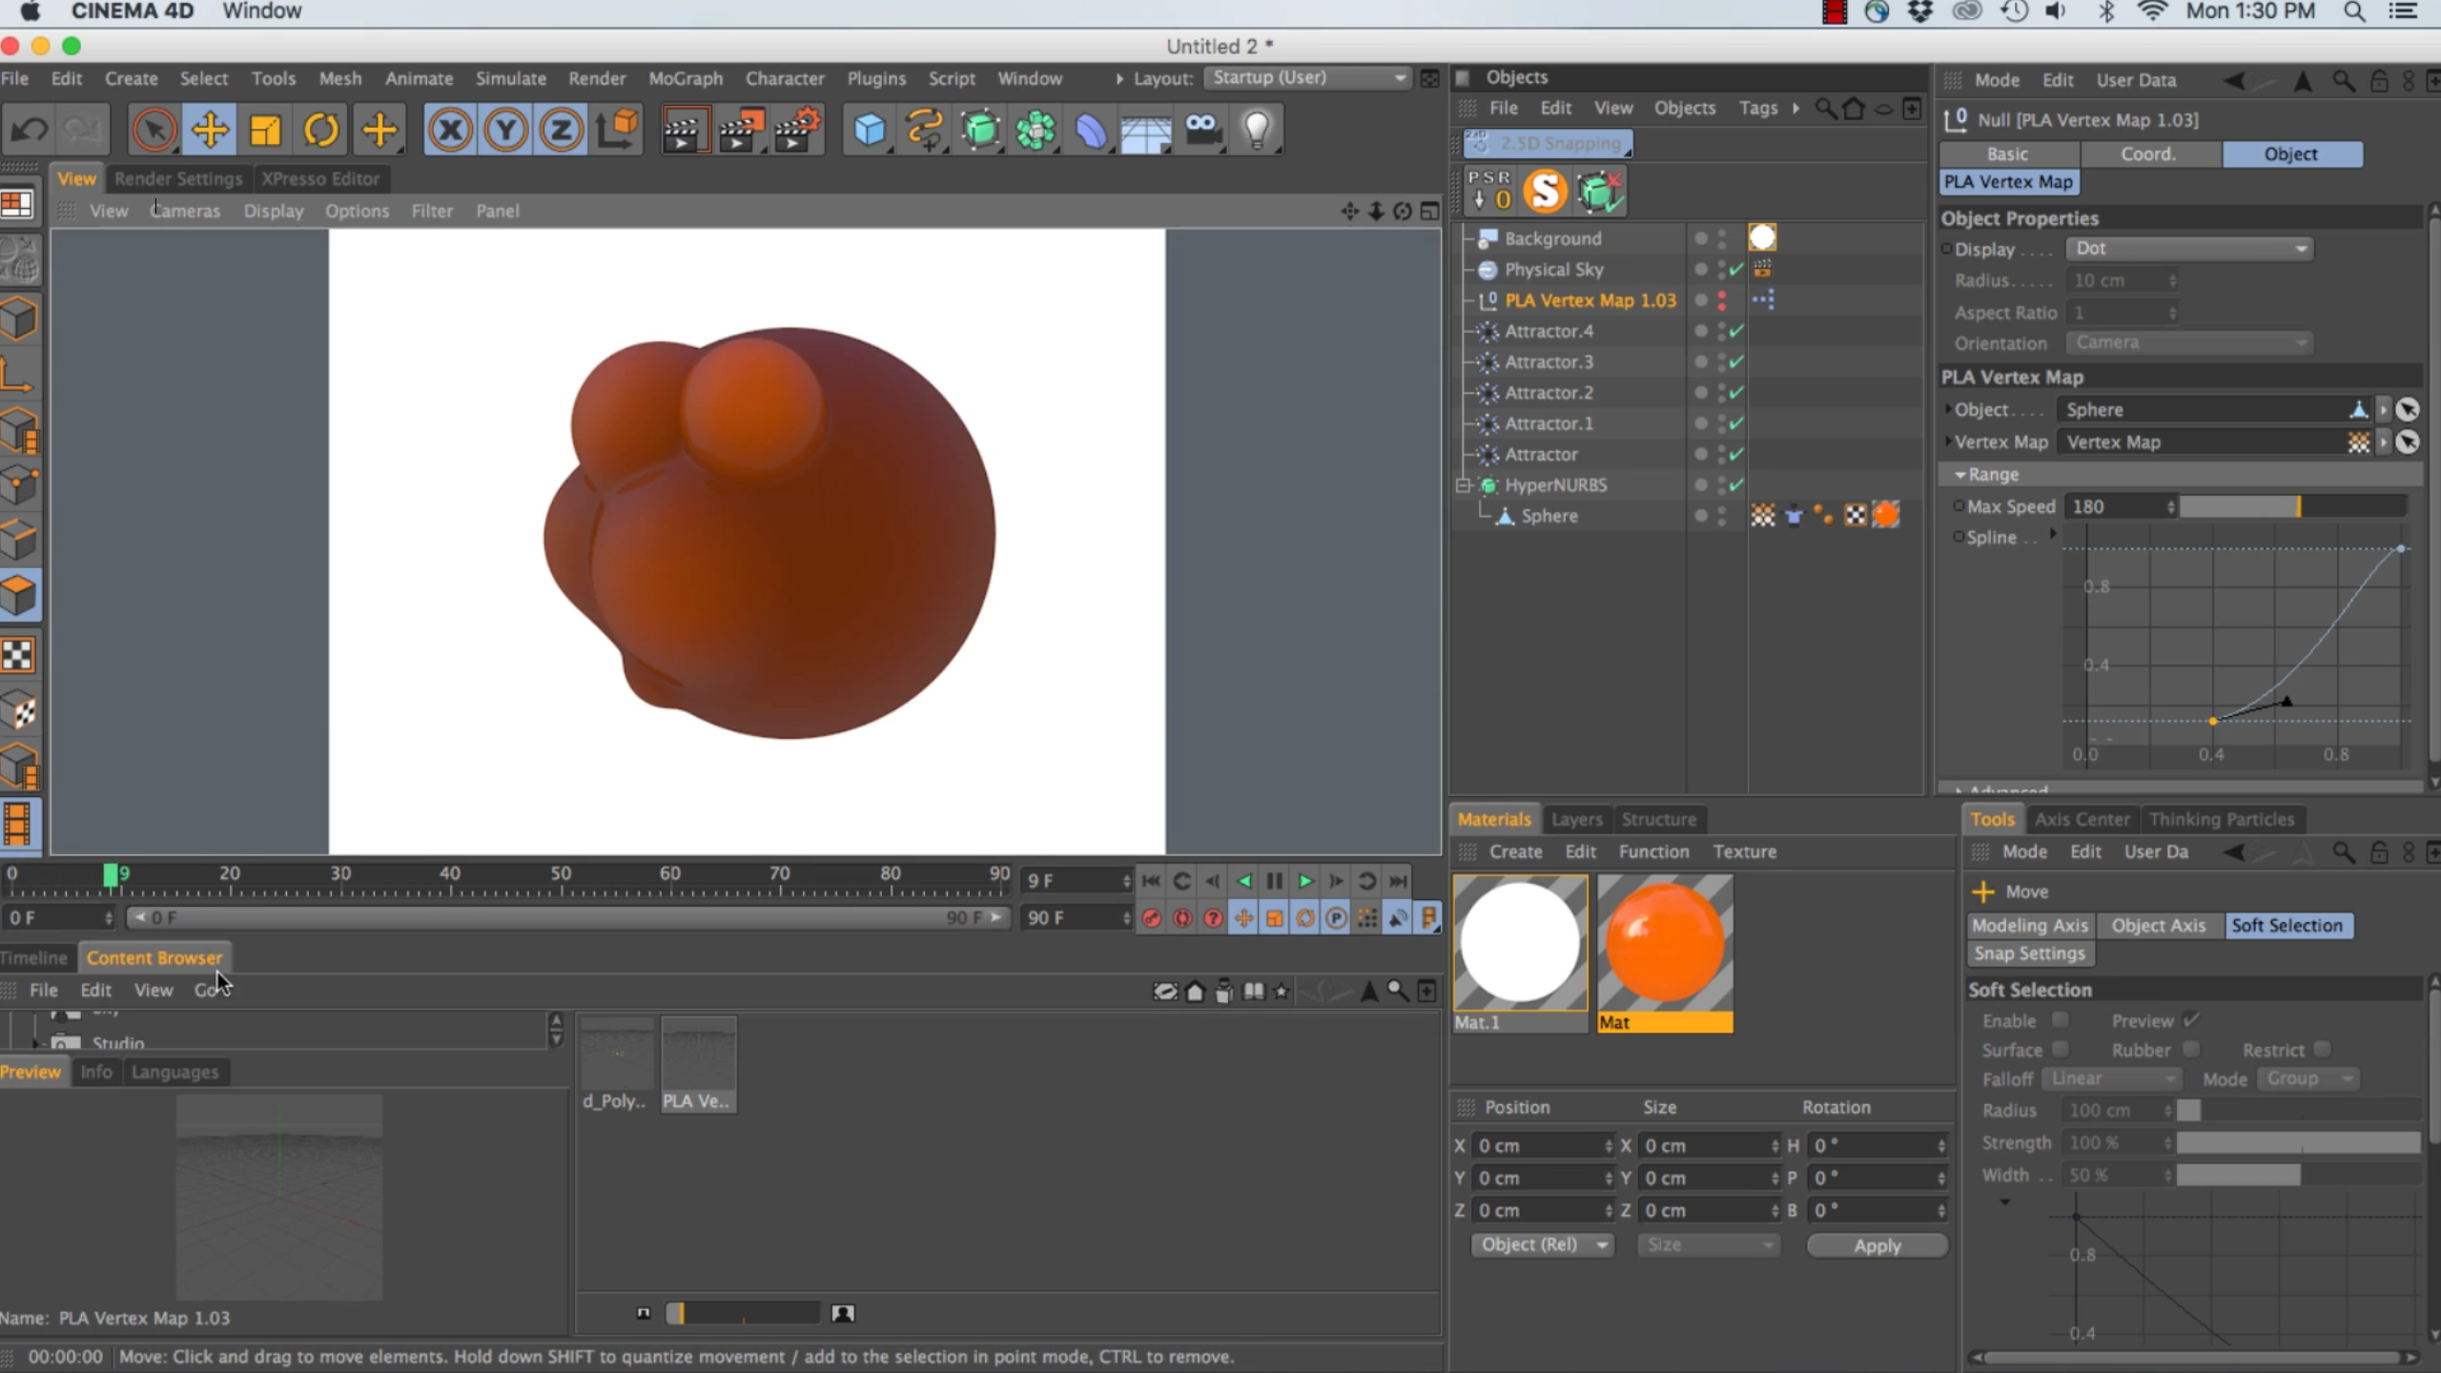Add a Cube primitive object
Viewport: 2441px width, 1373px height.
(869, 130)
